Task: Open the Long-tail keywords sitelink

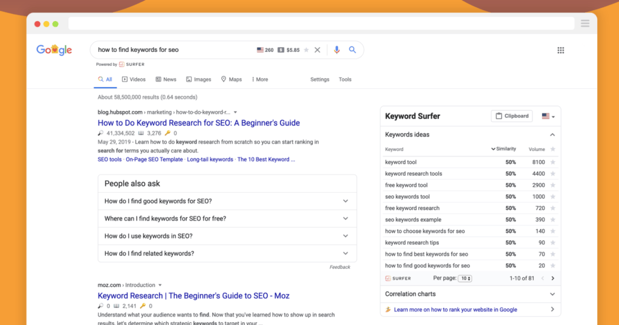Action: pyautogui.click(x=210, y=159)
